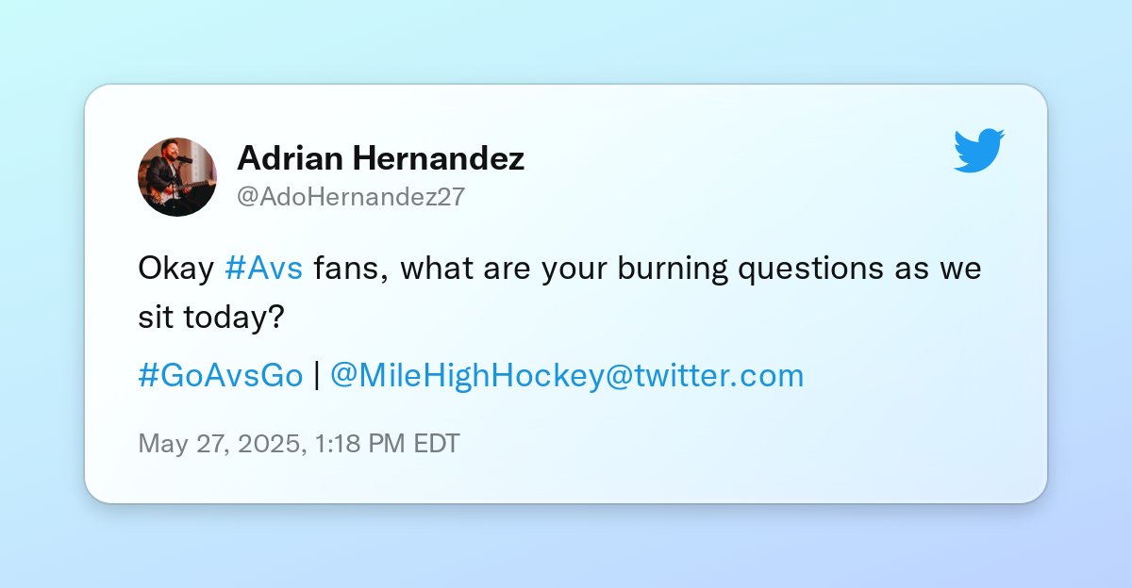Viewport: 1132px width, 588px height.
Task: Open the @AdoHernandez27 handle
Action: coord(351,197)
